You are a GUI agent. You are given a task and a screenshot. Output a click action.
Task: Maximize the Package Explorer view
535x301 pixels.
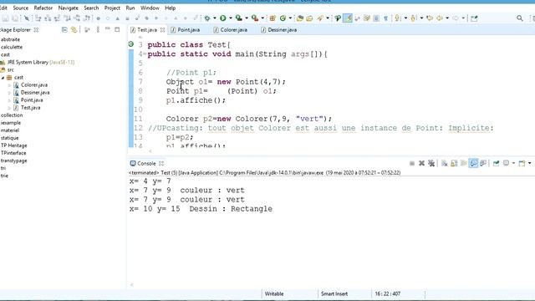[117, 30]
